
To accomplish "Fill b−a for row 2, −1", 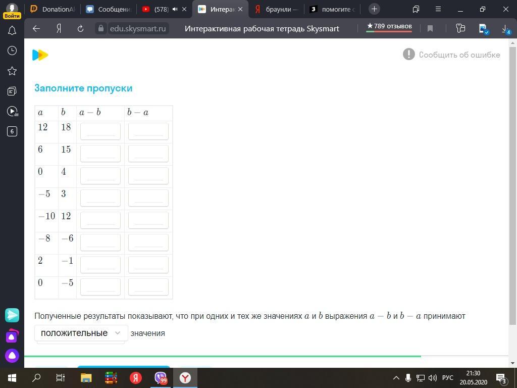I will (148, 265).
